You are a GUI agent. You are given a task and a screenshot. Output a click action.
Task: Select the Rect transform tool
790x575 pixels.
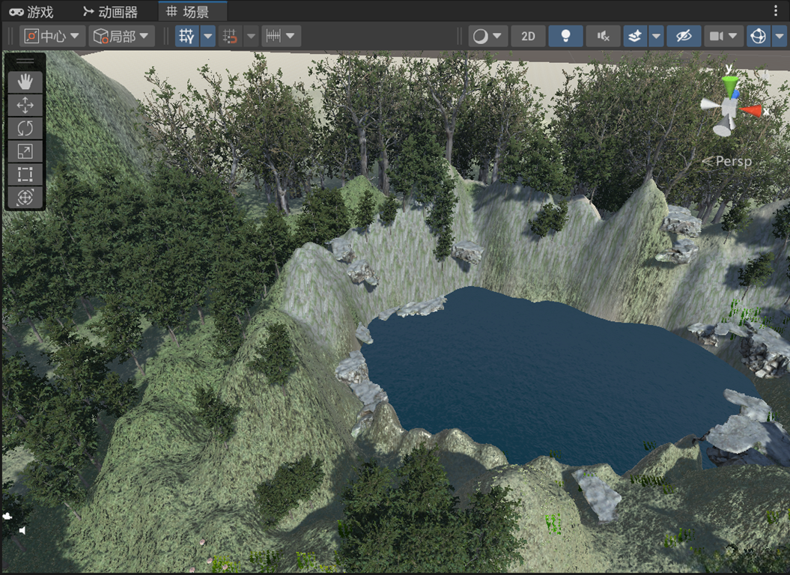25,174
